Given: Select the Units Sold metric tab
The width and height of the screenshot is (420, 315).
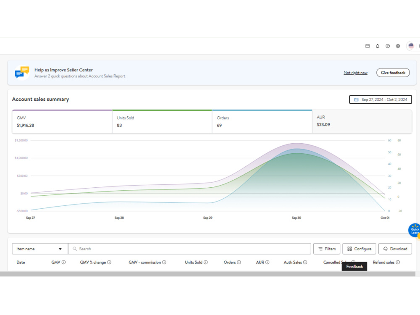Looking at the screenshot, I should pos(162,122).
